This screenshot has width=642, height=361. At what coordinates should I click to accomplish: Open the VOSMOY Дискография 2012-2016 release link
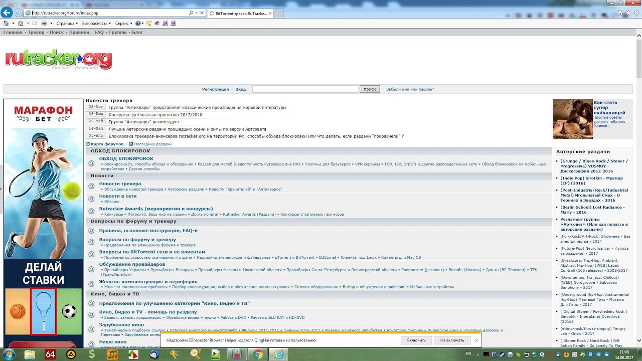tap(593, 166)
